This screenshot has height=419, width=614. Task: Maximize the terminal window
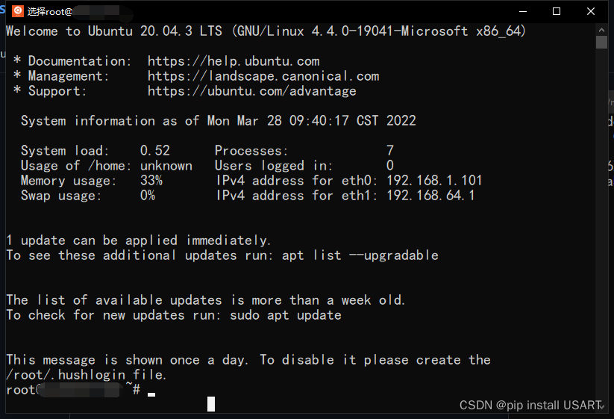pyautogui.click(x=557, y=11)
